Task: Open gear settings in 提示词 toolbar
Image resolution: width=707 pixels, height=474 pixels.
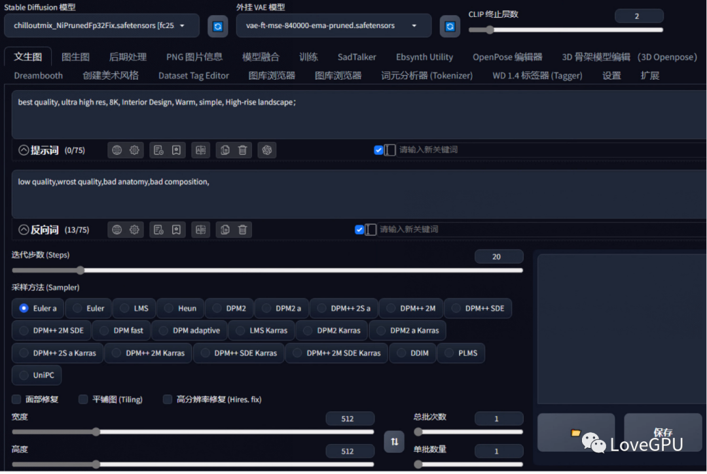Action: [134, 150]
